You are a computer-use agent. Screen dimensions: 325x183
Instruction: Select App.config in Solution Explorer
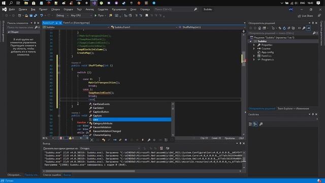[x=268, y=52]
